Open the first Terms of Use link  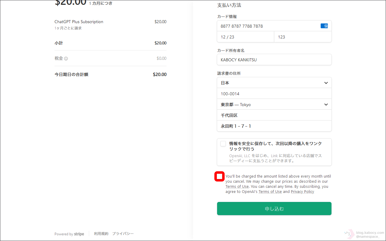tap(237, 187)
